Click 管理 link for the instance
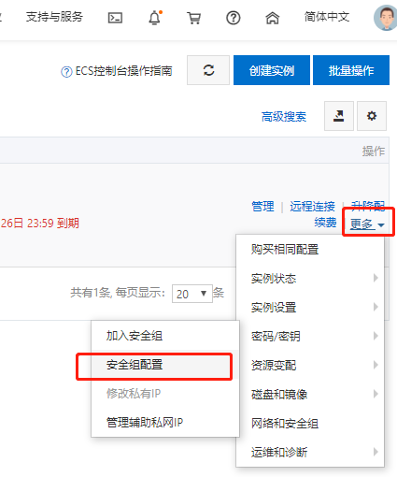The width and height of the screenshot is (397, 477). (x=262, y=207)
